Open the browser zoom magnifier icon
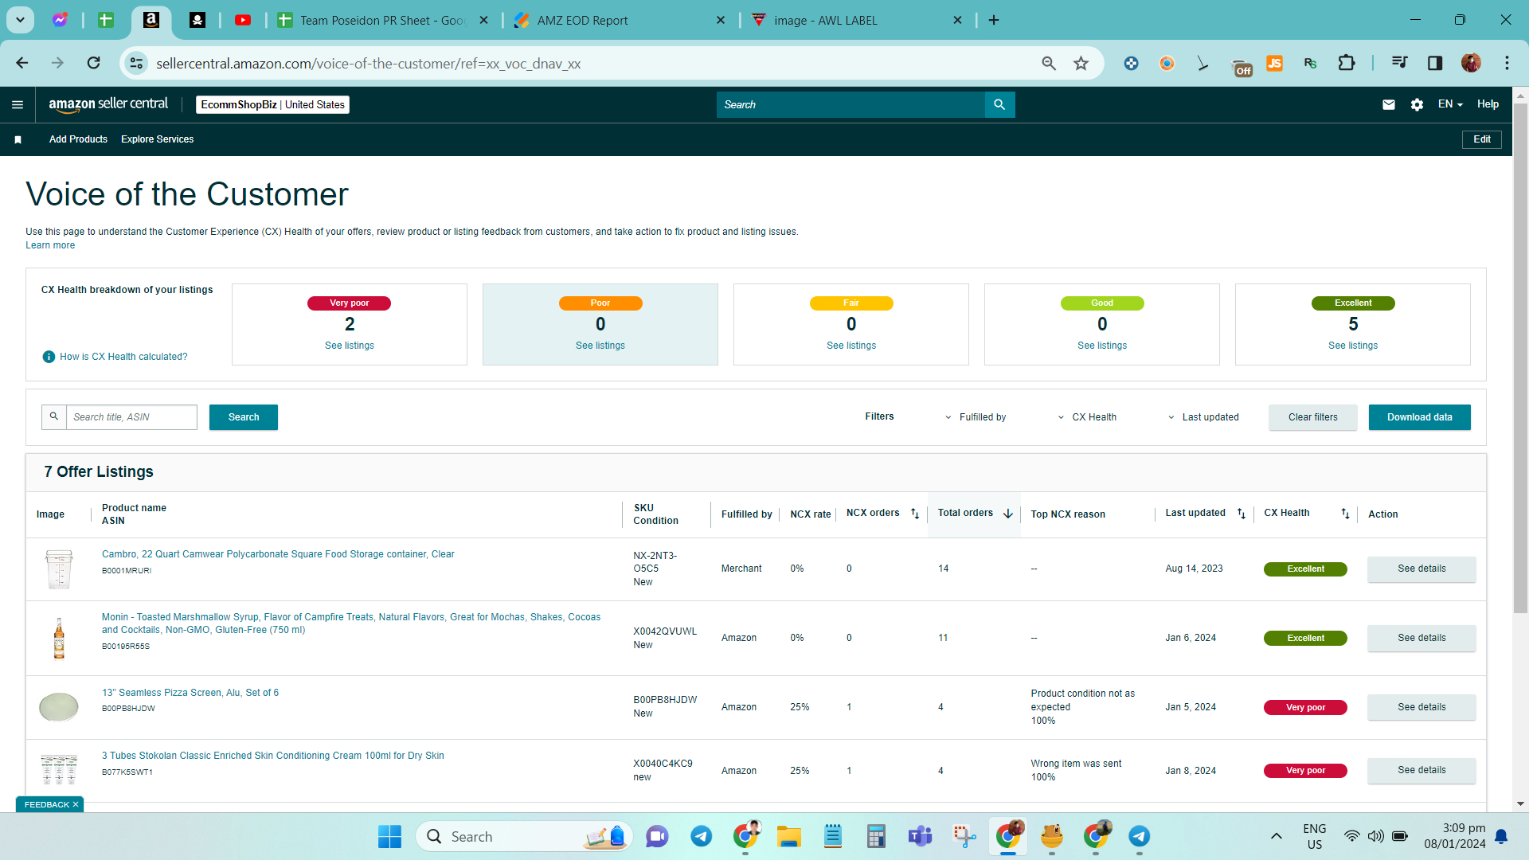 [1049, 63]
